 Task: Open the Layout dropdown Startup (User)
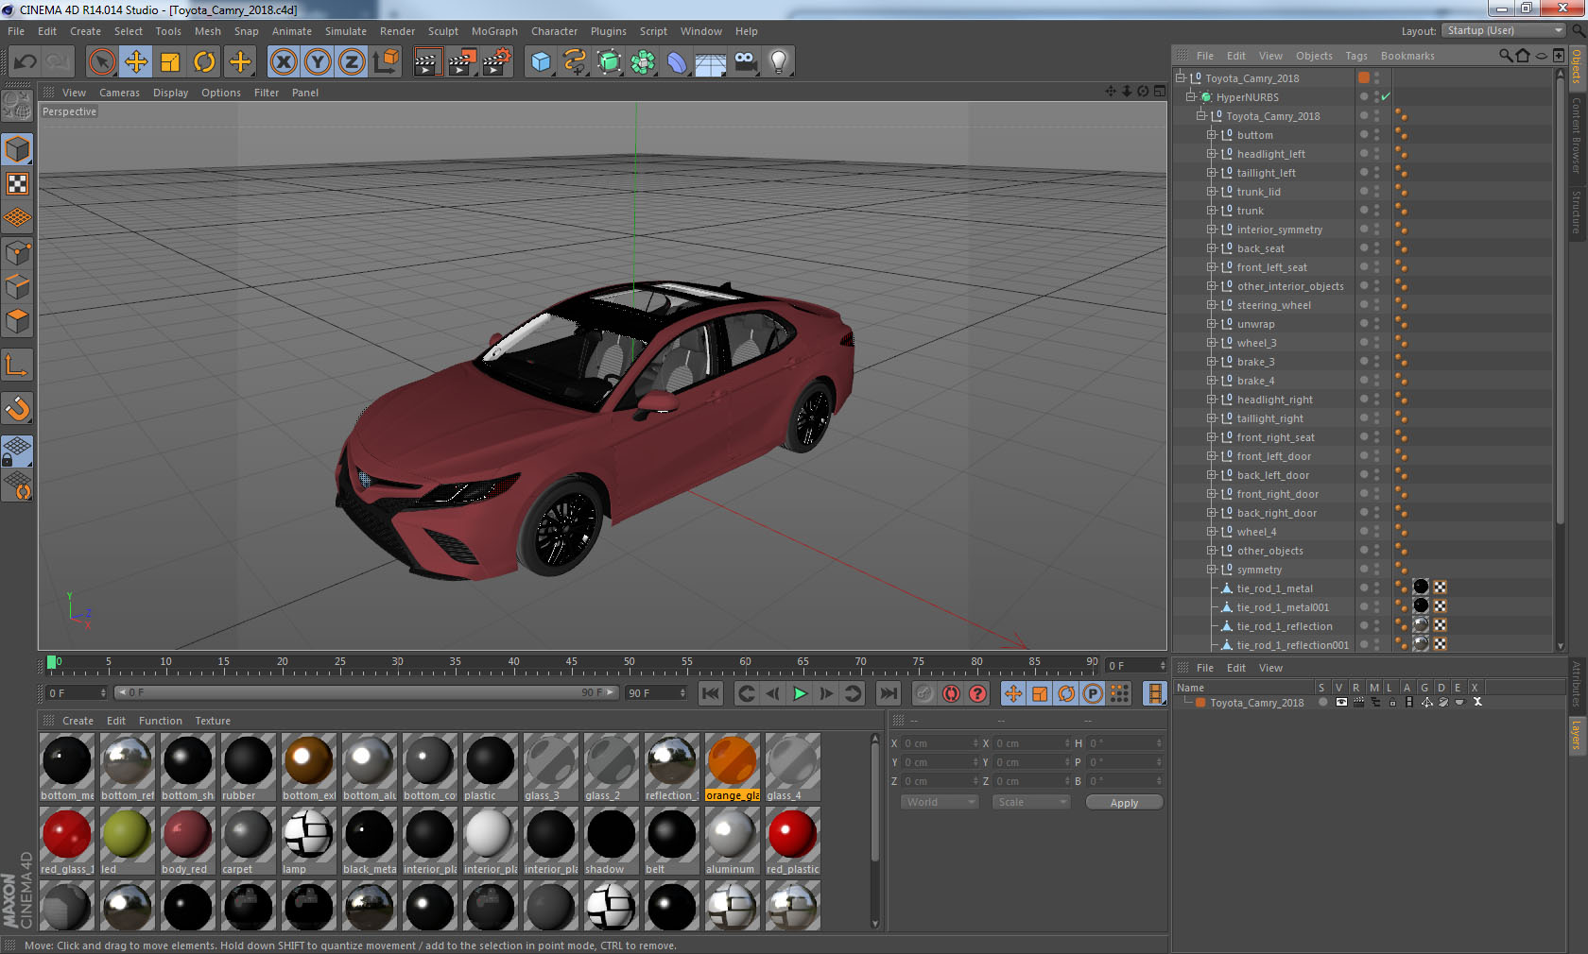click(x=1504, y=30)
